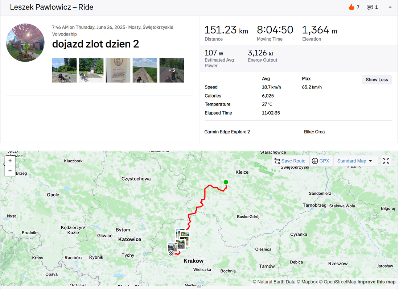This screenshot has width=399, height=290.
Task: Open the Standard Map dropdown
Action: (355, 161)
